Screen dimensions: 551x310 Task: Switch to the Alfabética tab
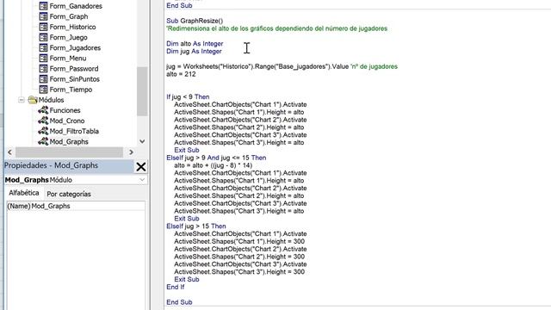[x=24, y=193]
